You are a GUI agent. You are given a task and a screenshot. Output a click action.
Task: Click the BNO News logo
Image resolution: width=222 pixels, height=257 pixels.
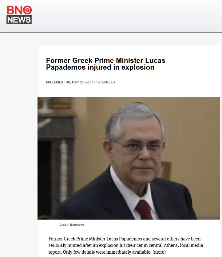19,15
